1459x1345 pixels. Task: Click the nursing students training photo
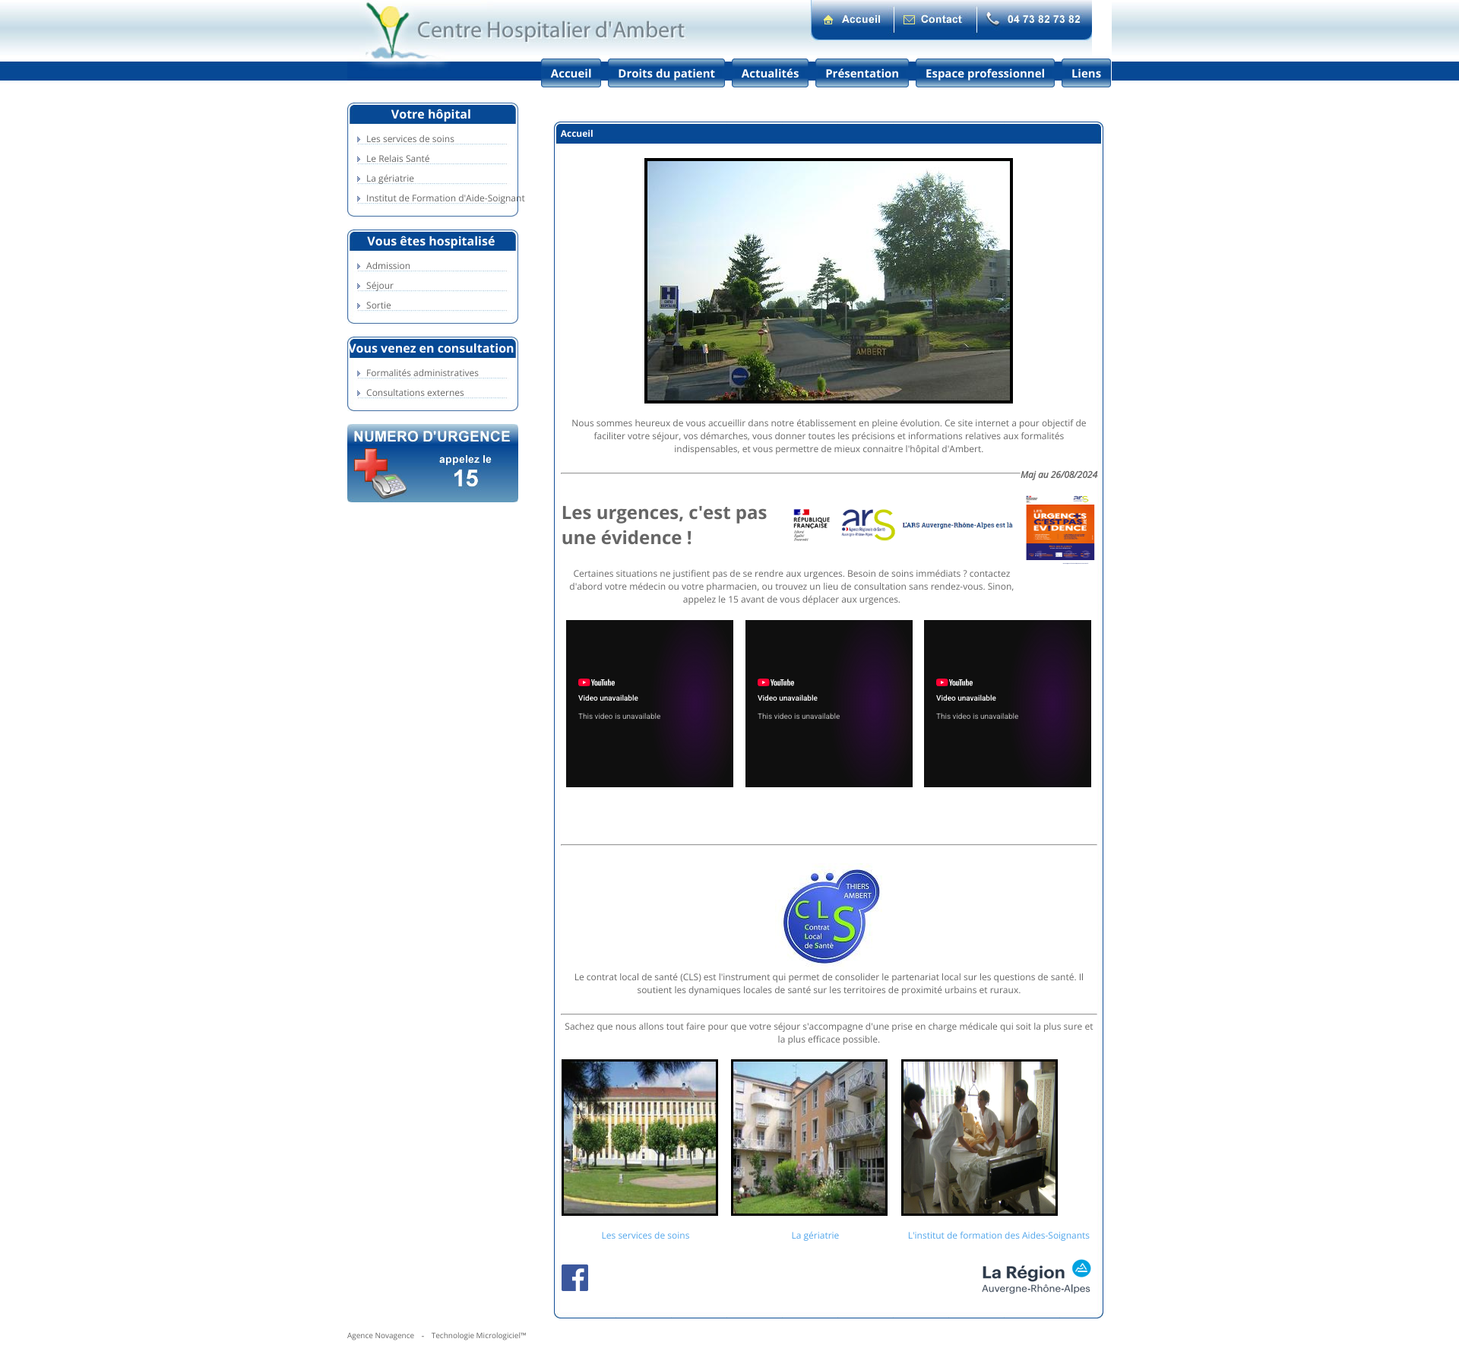980,1138
